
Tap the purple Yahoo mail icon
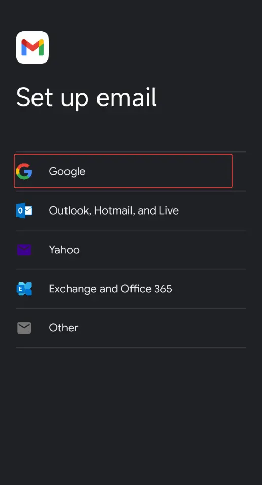(x=24, y=250)
